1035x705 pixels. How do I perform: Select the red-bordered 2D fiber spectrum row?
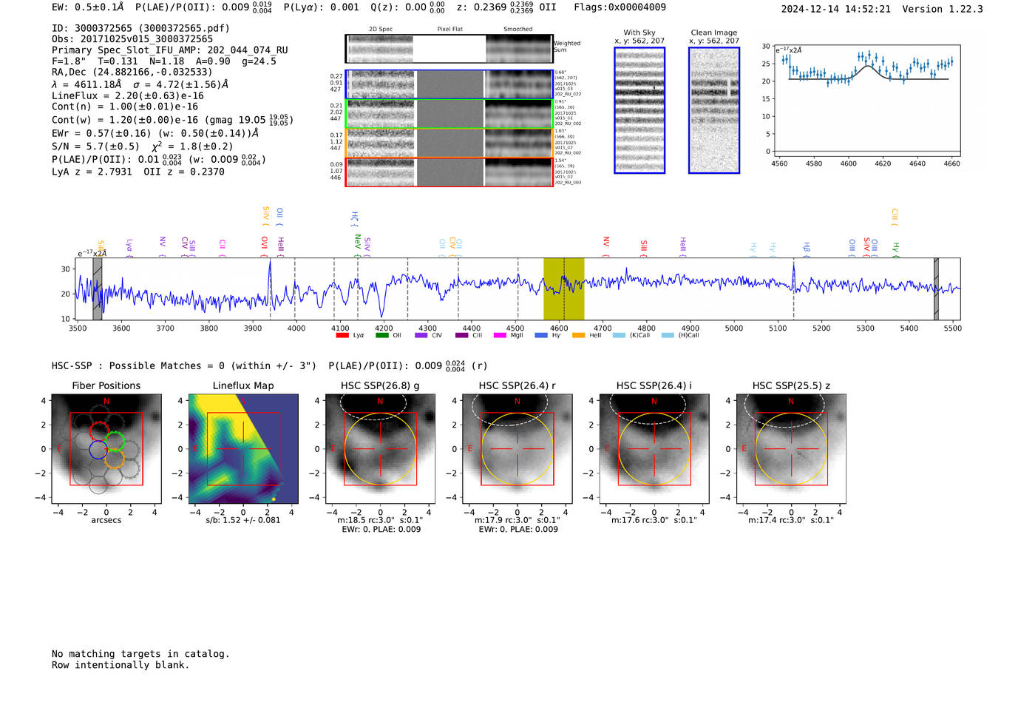click(x=449, y=172)
